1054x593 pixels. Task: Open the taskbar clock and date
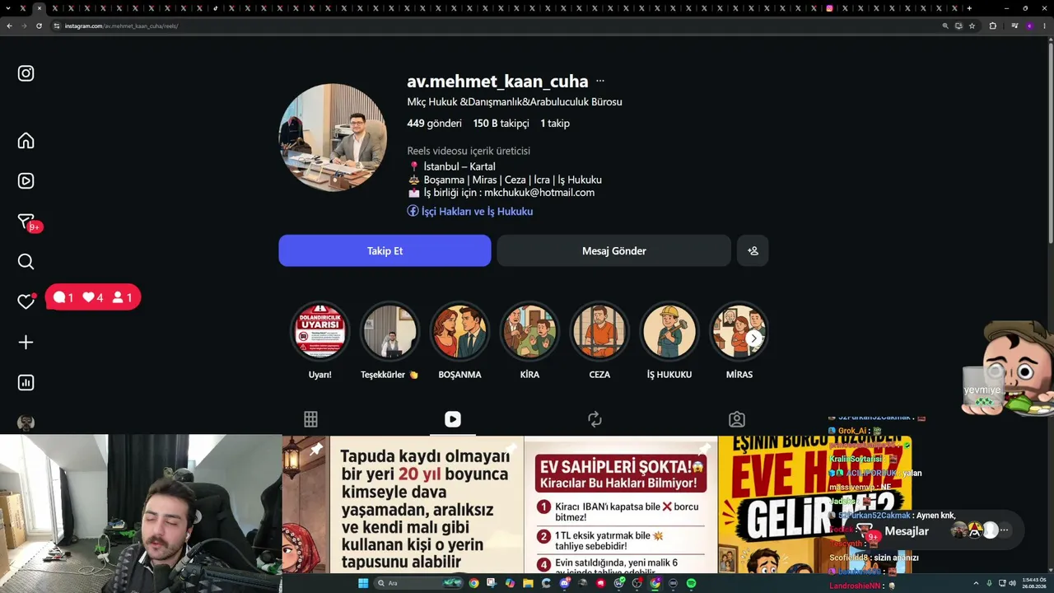click(1034, 583)
